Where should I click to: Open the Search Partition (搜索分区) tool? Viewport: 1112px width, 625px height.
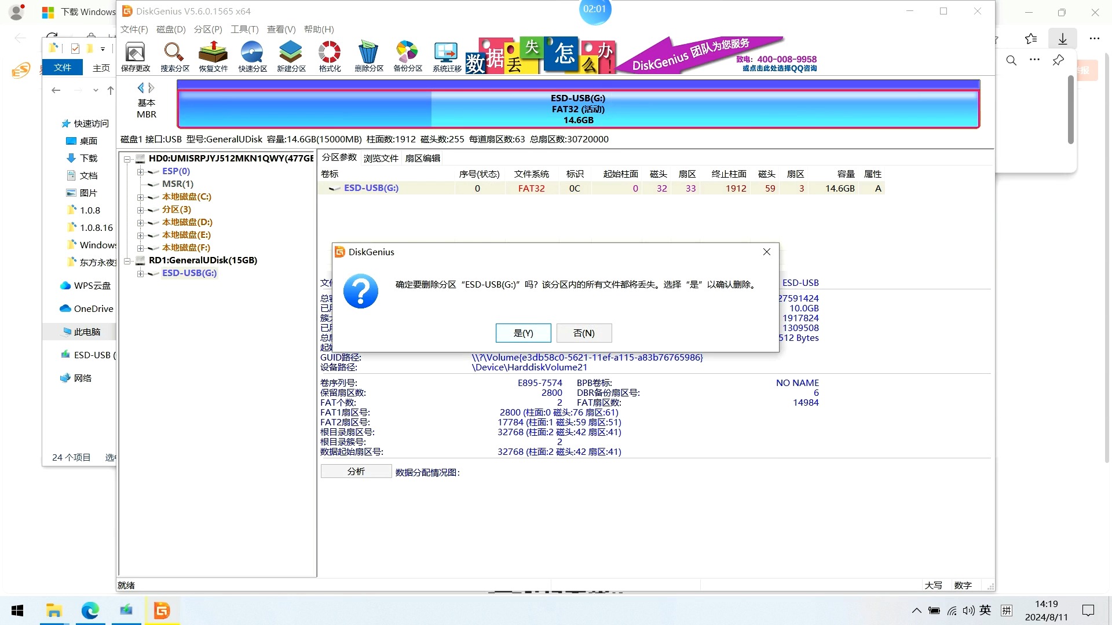point(174,56)
